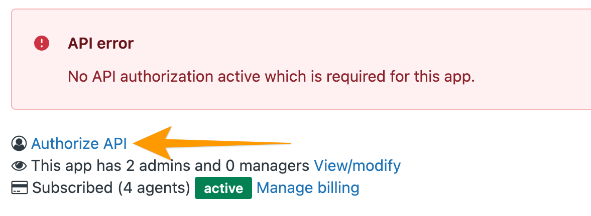
Task: Click the user circle icon beside Authorize API
Action: [19, 143]
